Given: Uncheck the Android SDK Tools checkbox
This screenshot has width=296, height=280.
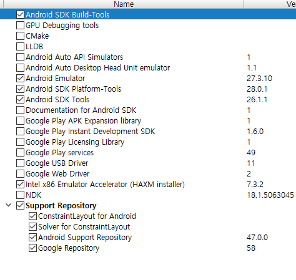Looking at the screenshot, I should tap(20, 100).
